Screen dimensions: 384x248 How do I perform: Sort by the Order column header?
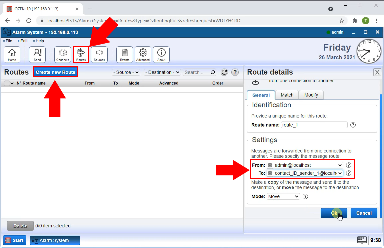pyautogui.click(x=218, y=83)
